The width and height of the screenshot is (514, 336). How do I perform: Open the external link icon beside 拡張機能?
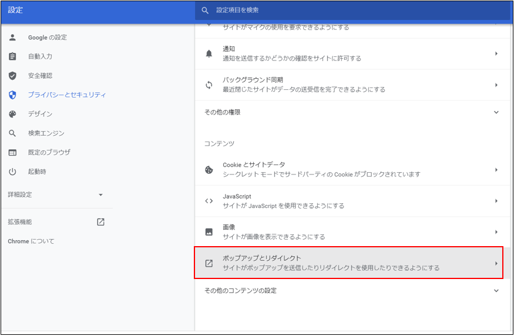click(100, 222)
